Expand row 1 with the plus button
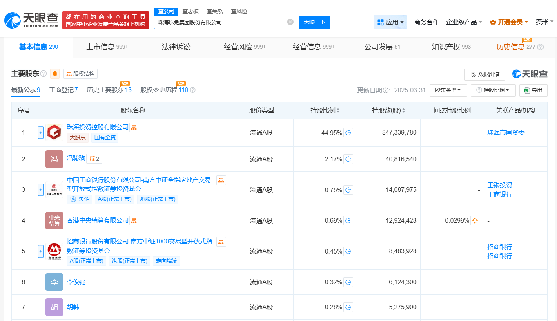Screen dimensions: 557x321 41,133
